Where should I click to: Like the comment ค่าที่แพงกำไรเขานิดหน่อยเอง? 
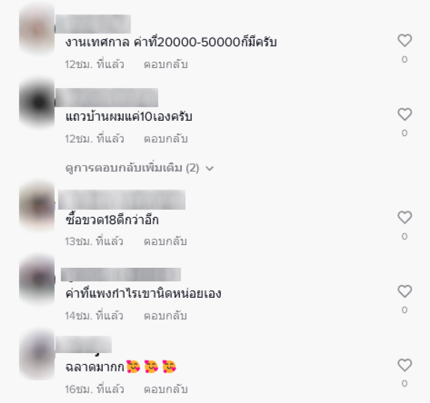(405, 291)
